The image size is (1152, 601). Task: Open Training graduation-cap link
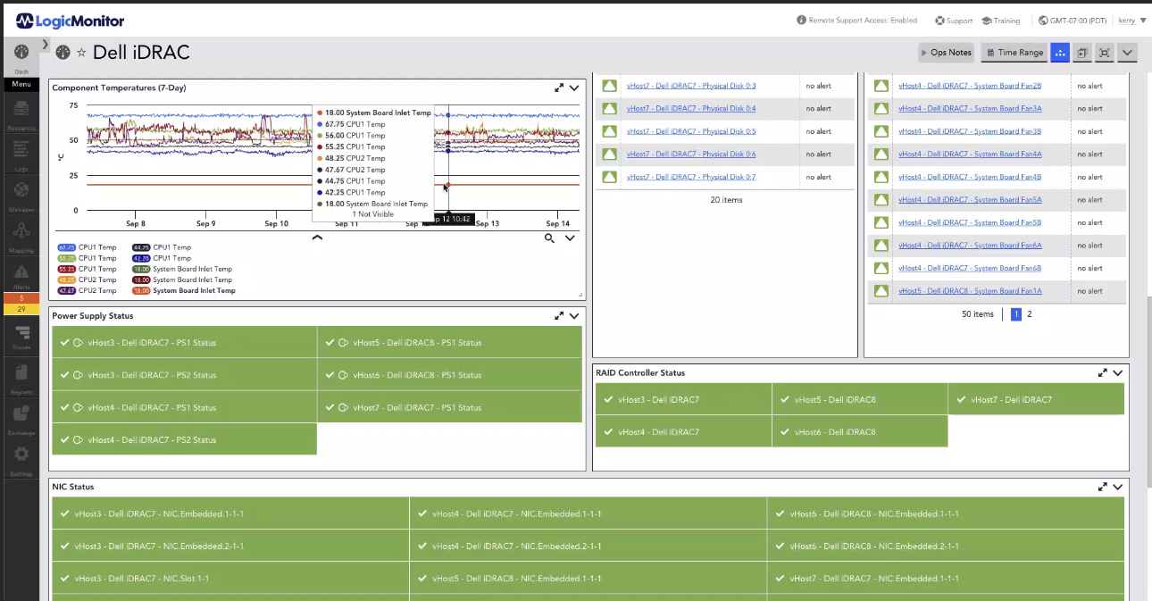[x=1000, y=21]
